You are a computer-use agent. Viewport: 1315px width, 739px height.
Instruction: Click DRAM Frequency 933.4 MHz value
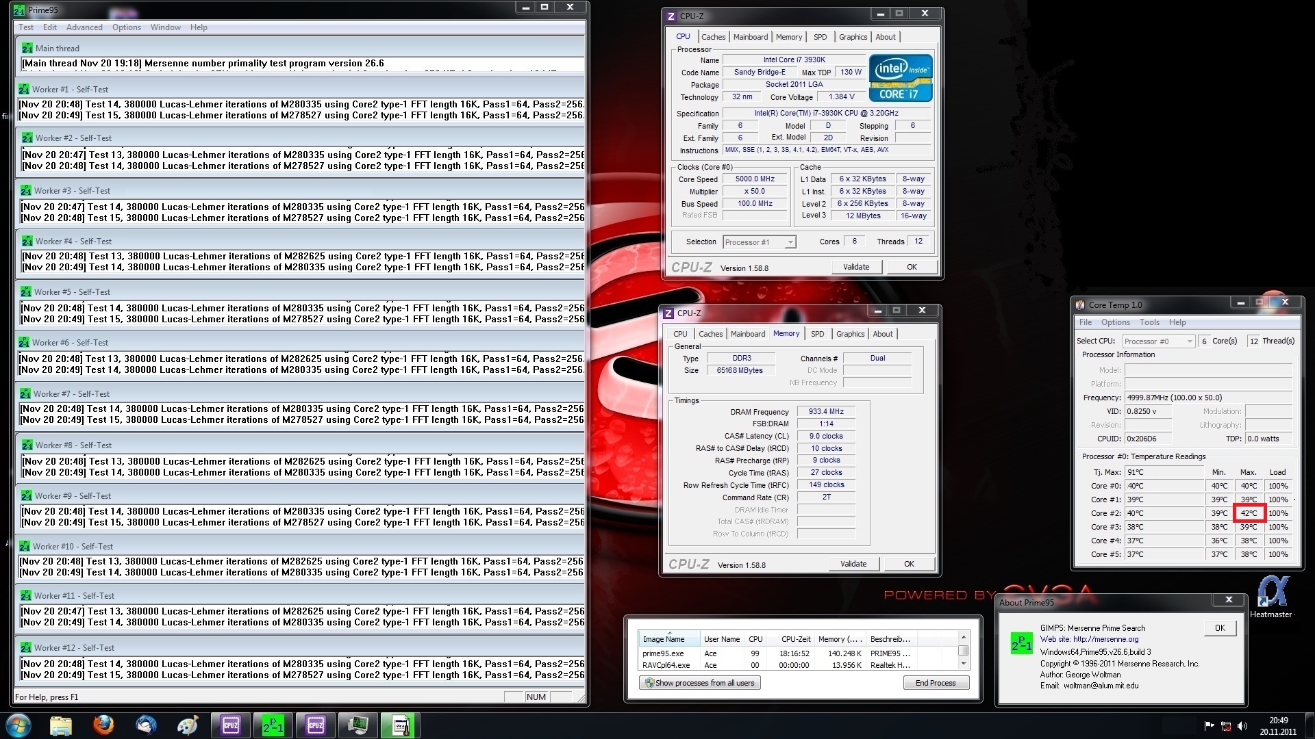pos(826,411)
